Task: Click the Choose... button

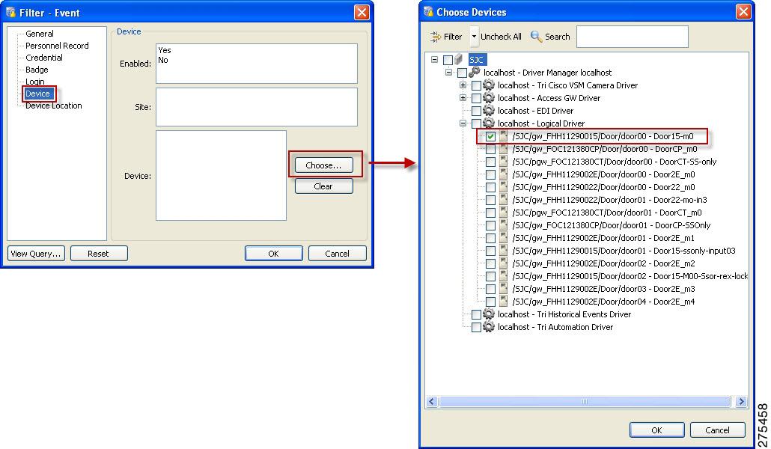Action: click(323, 165)
